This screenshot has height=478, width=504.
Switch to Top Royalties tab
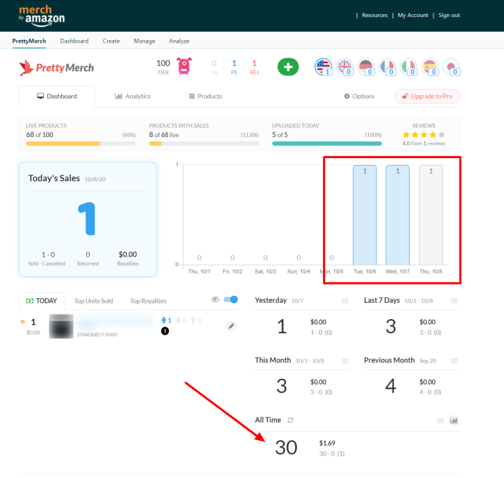click(x=148, y=301)
